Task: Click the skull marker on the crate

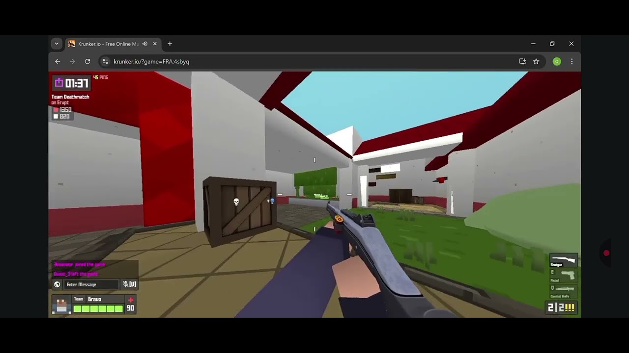Action: (x=236, y=202)
